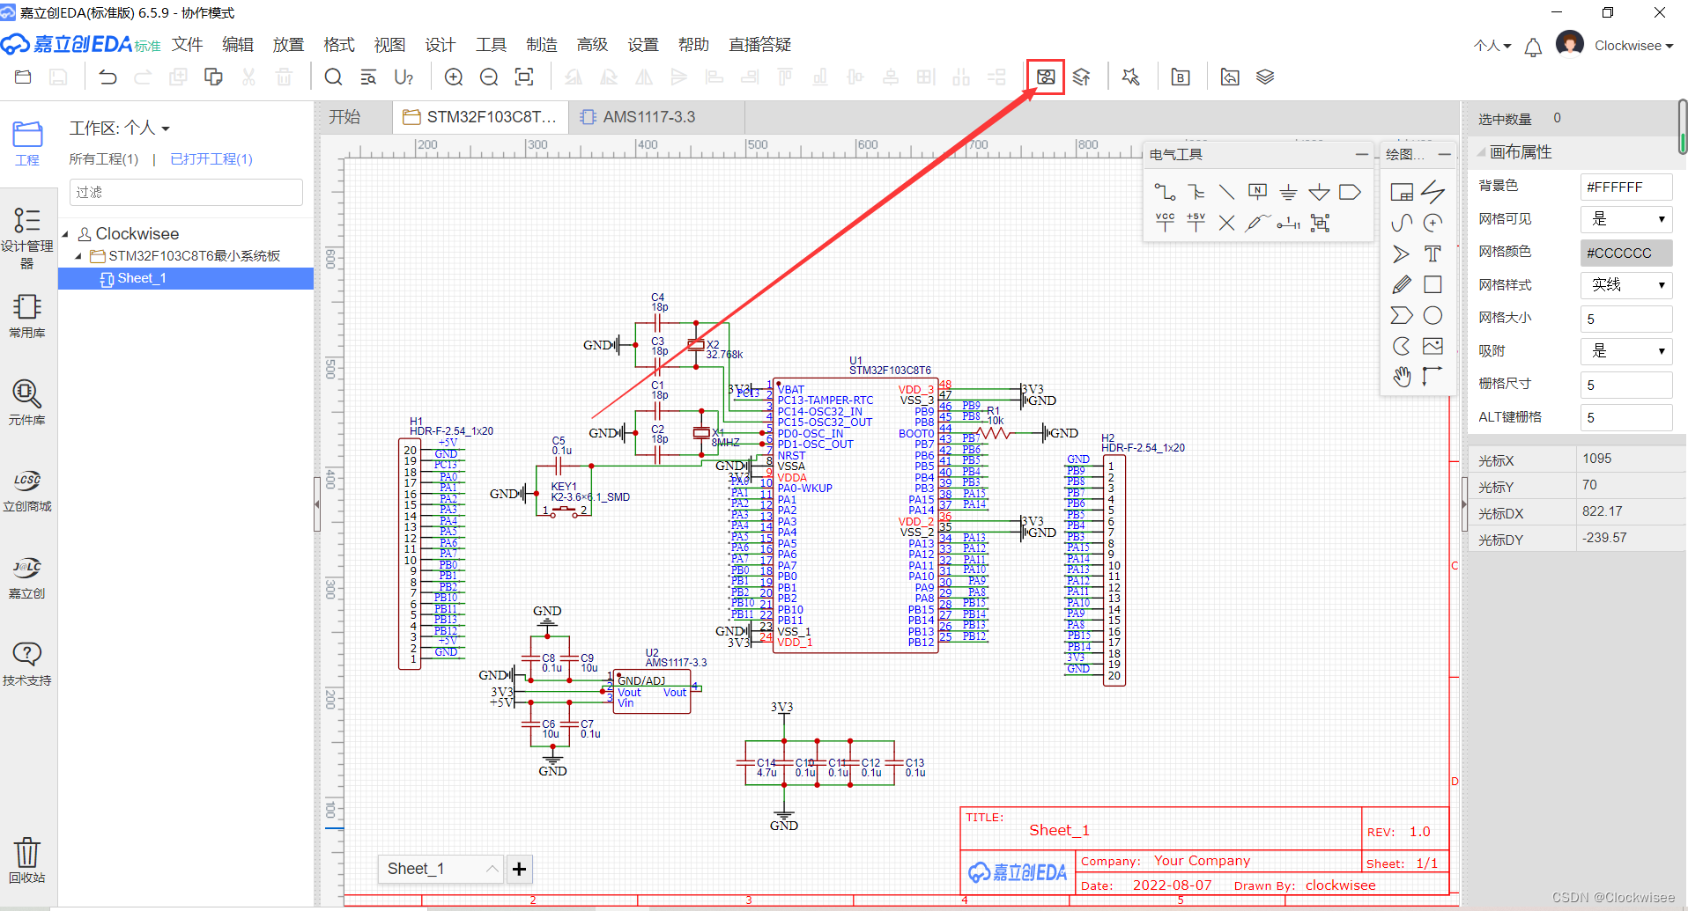Place a +5V power symbol
Viewport: 1688px width, 911px height.
point(1196,223)
